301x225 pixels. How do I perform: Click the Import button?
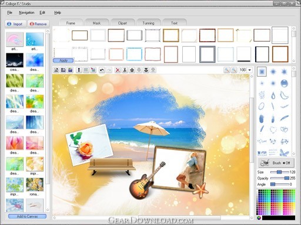click(x=15, y=24)
